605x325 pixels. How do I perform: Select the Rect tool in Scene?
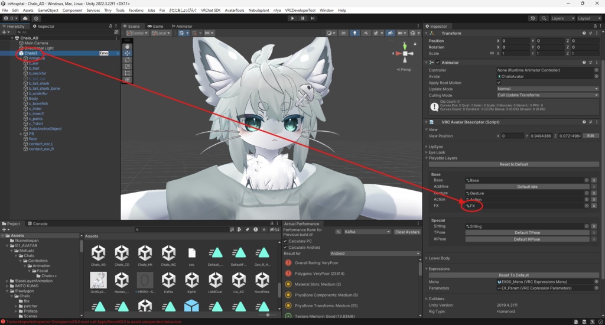pos(127,73)
